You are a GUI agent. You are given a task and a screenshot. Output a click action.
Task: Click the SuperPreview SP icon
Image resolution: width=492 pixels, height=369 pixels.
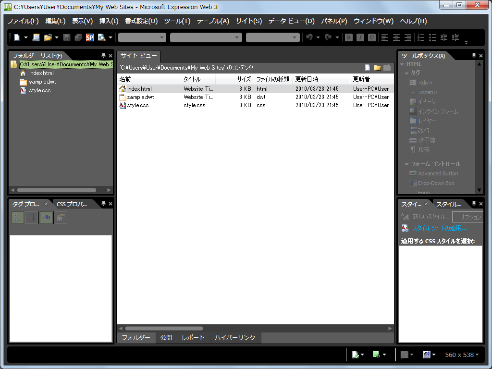click(x=90, y=37)
